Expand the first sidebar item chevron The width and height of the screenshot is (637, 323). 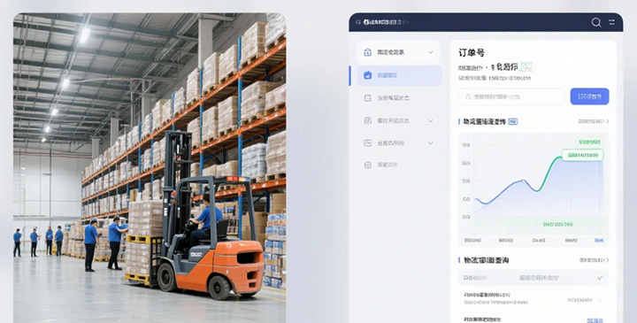pos(431,52)
